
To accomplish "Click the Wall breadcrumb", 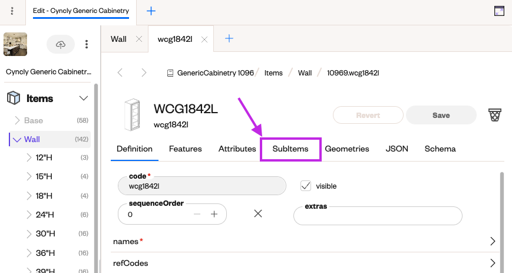I will tap(305, 73).
